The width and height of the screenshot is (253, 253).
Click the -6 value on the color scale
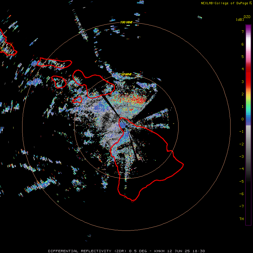pyautogui.click(x=241, y=194)
